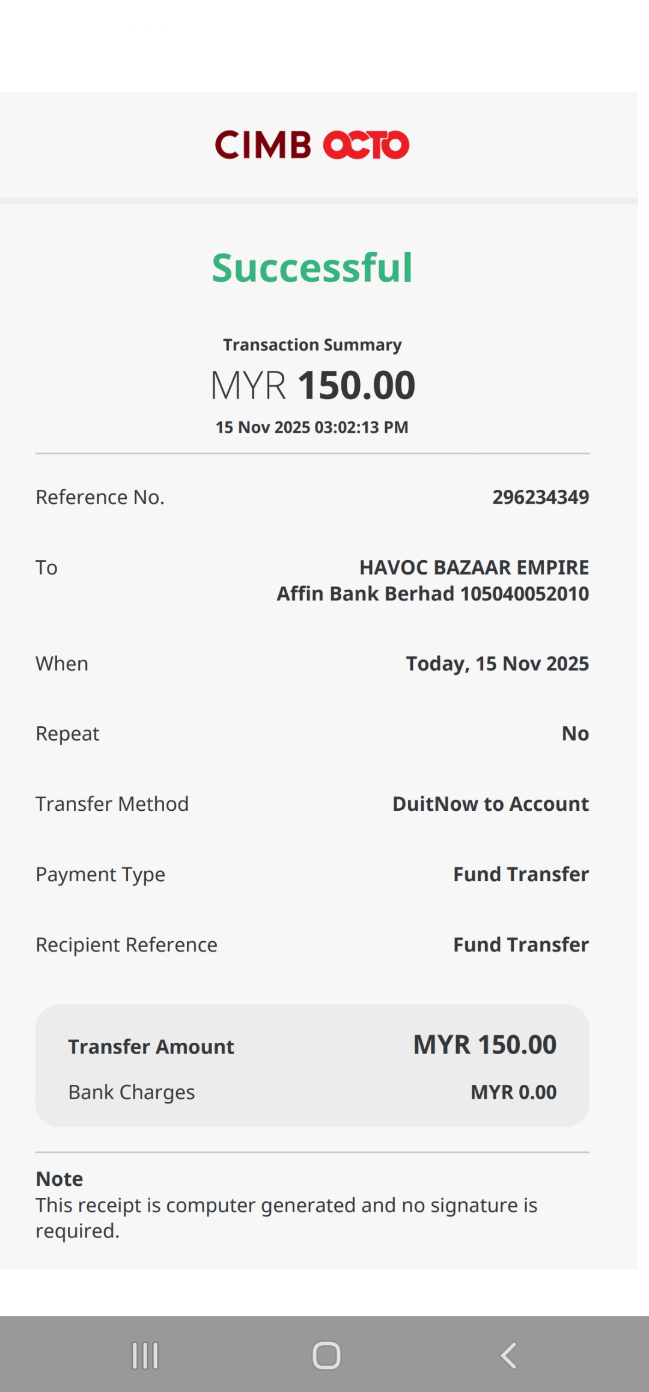Tap the Android recent apps button
This screenshot has width=649, height=1392.
pos(145,1356)
